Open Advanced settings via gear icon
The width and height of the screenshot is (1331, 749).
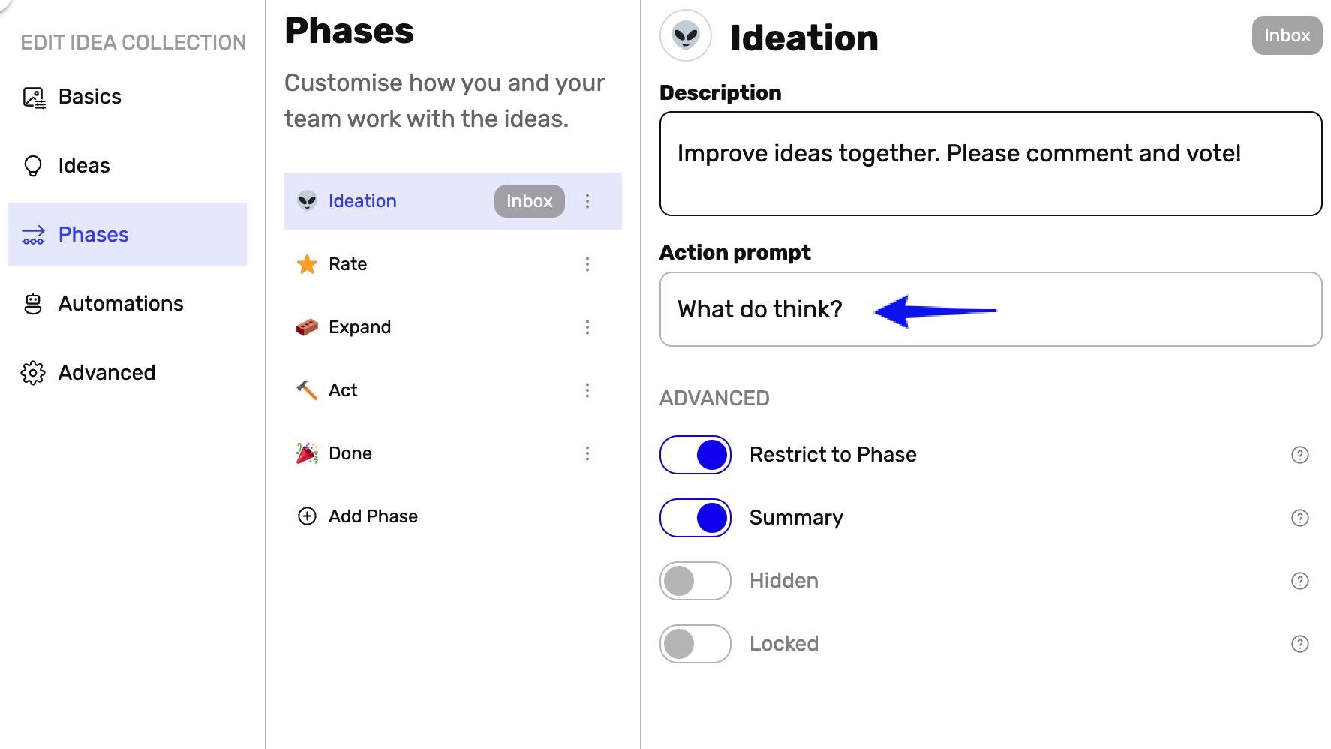tap(33, 372)
